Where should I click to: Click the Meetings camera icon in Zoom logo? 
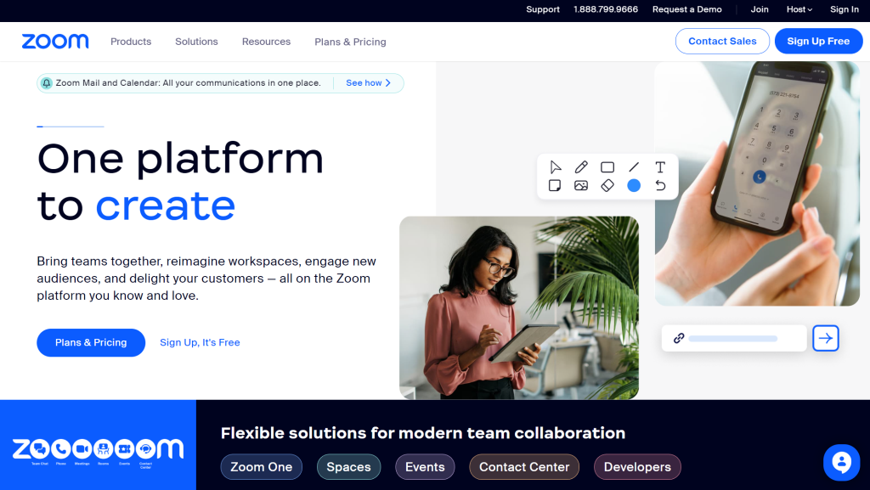pos(82,449)
